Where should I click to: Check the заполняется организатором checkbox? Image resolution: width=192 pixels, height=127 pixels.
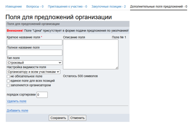pyautogui.click(x=8, y=86)
